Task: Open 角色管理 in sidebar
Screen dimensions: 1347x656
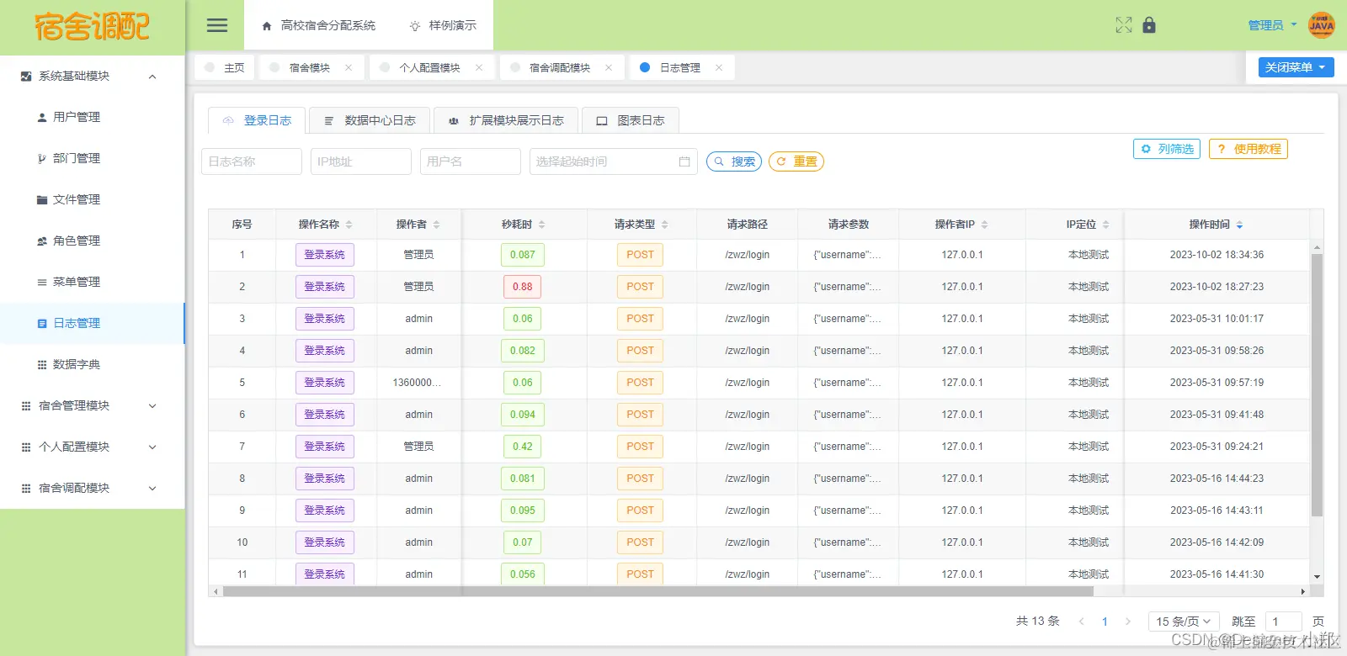Action: (93, 241)
